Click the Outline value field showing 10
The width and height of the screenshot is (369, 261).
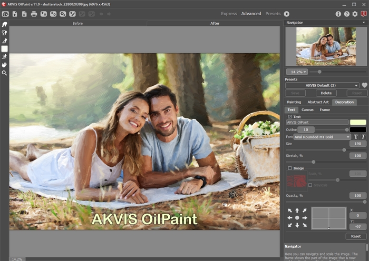pos(306,129)
